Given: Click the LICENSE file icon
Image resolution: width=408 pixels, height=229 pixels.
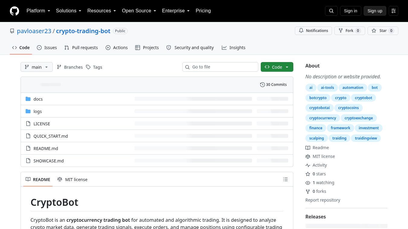Looking at the screenshot, I should tap(28, 124).
